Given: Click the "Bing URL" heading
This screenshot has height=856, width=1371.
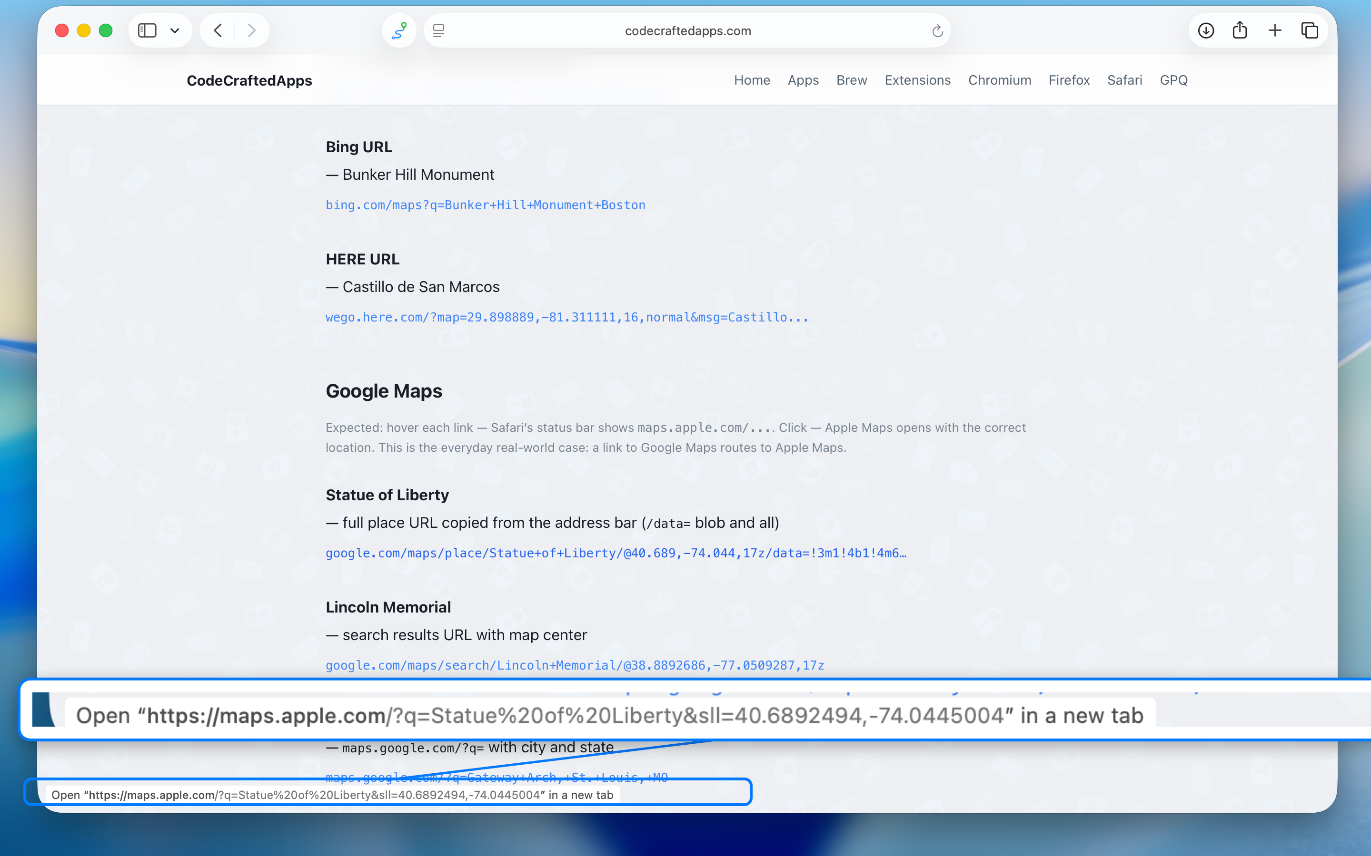Looking at the screenshot, I should pyautogui.click(x=358, y=146).
